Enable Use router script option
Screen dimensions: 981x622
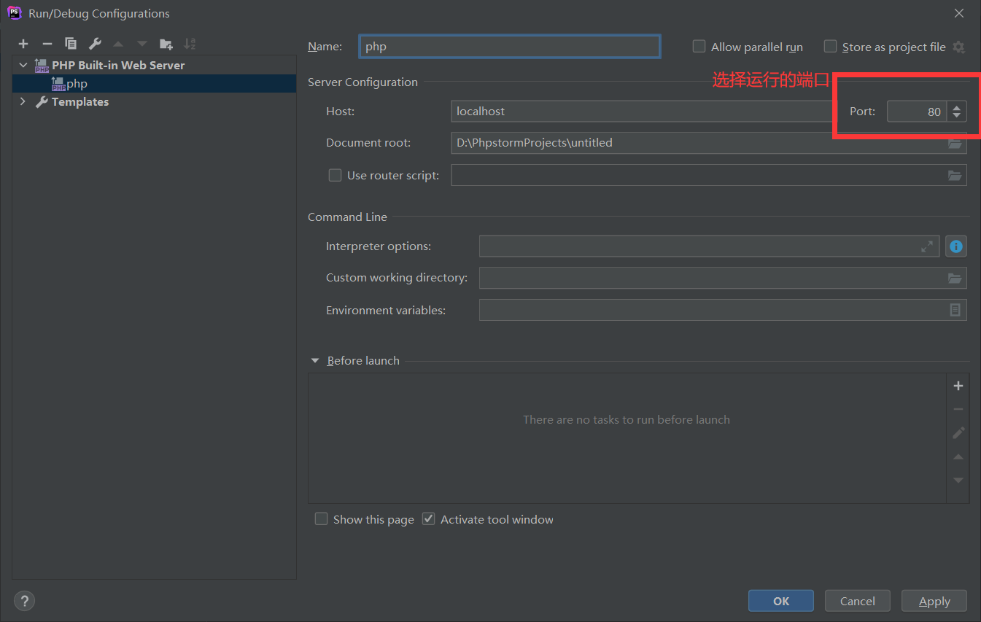[336, 175]
